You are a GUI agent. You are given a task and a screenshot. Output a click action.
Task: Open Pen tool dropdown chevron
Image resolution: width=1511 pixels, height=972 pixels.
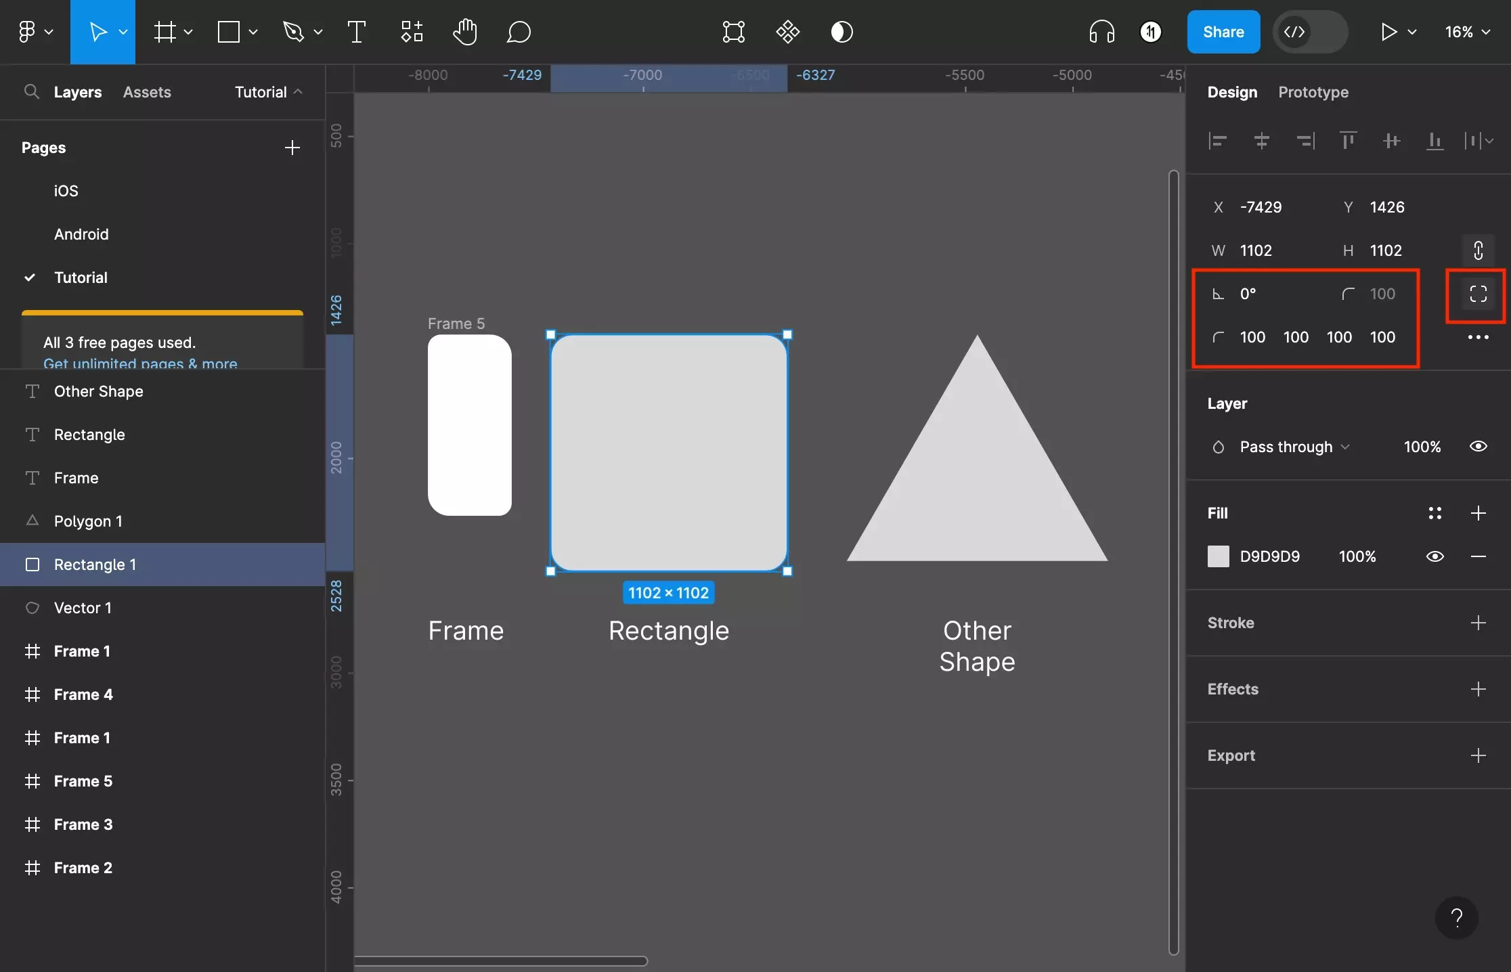(318, 32)
